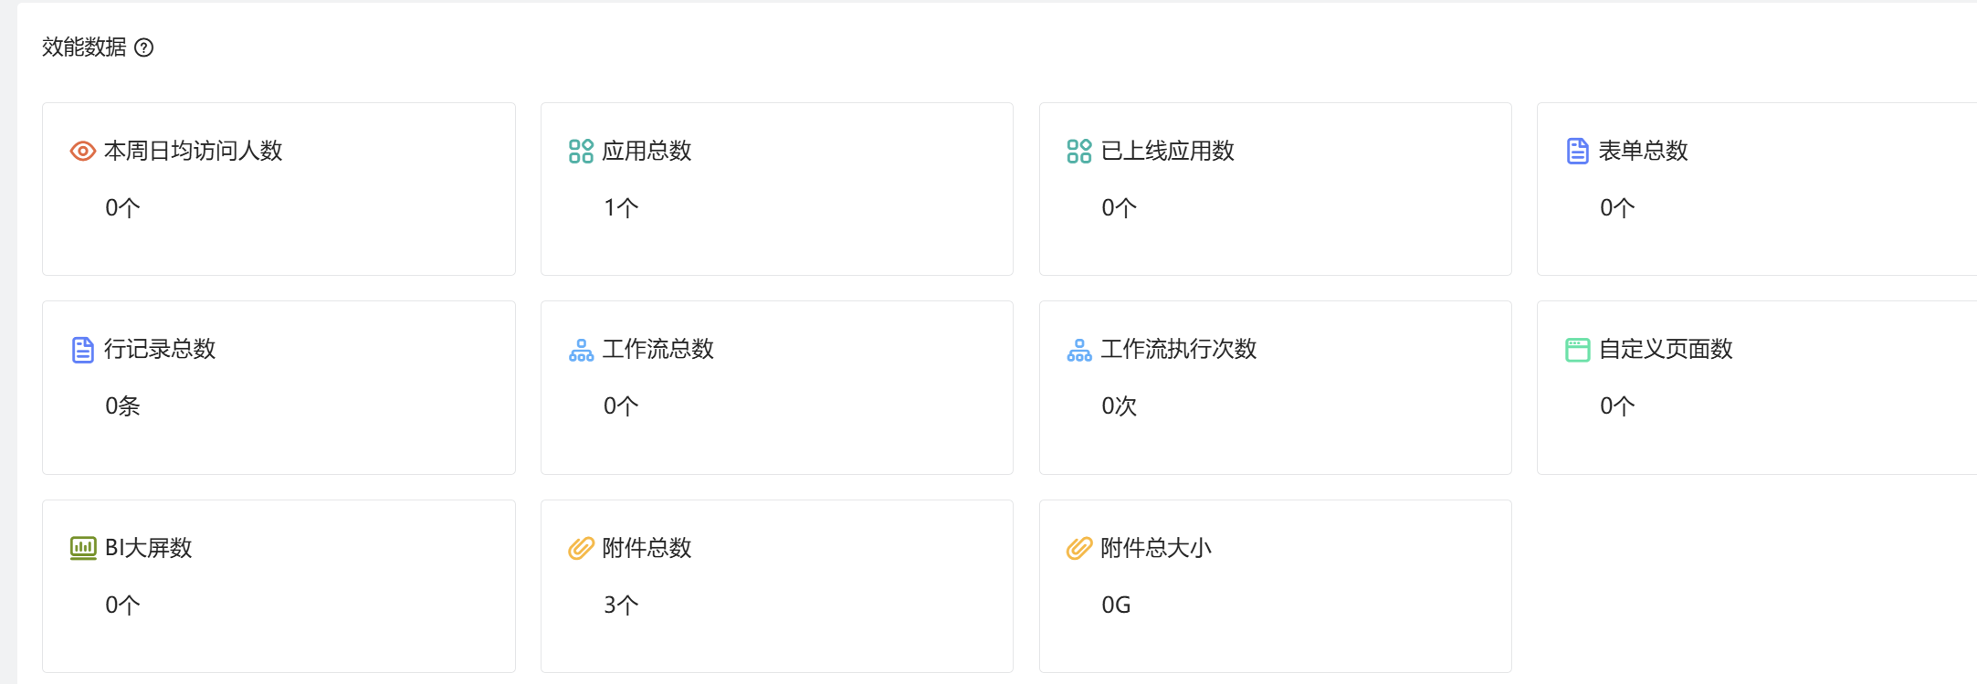
Task: Select the file icon on 行记录总数 card
Action: tap(83, 349)
